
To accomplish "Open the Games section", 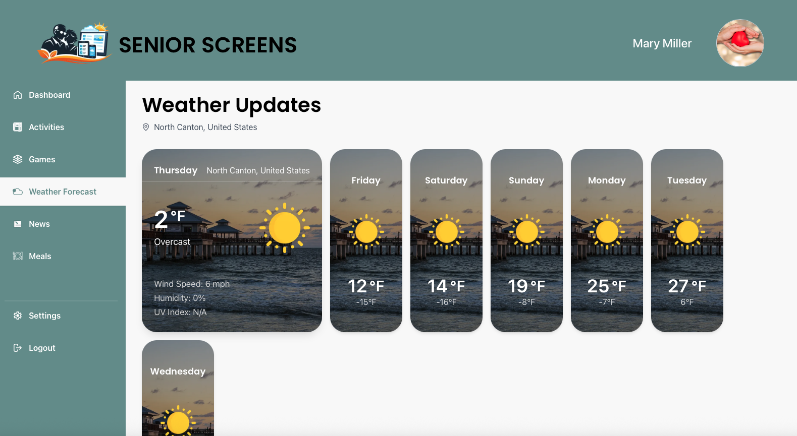I will point(63,159).
